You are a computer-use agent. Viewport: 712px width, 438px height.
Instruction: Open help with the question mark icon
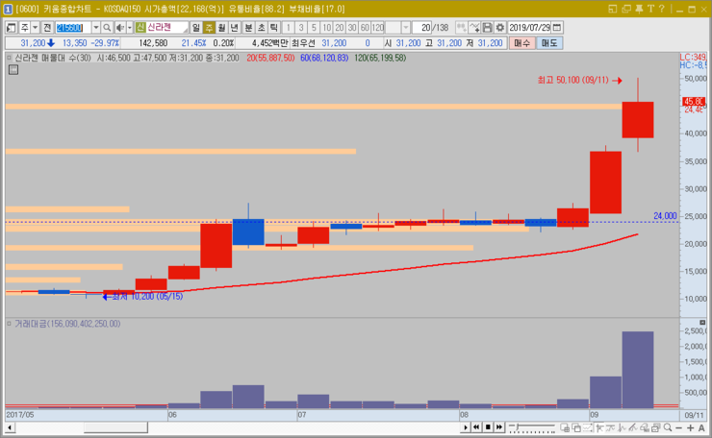[x=662, y=9]
